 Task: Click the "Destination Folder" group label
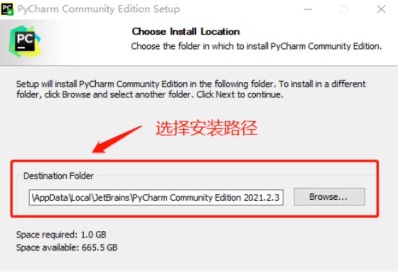(x=58, y=176)
